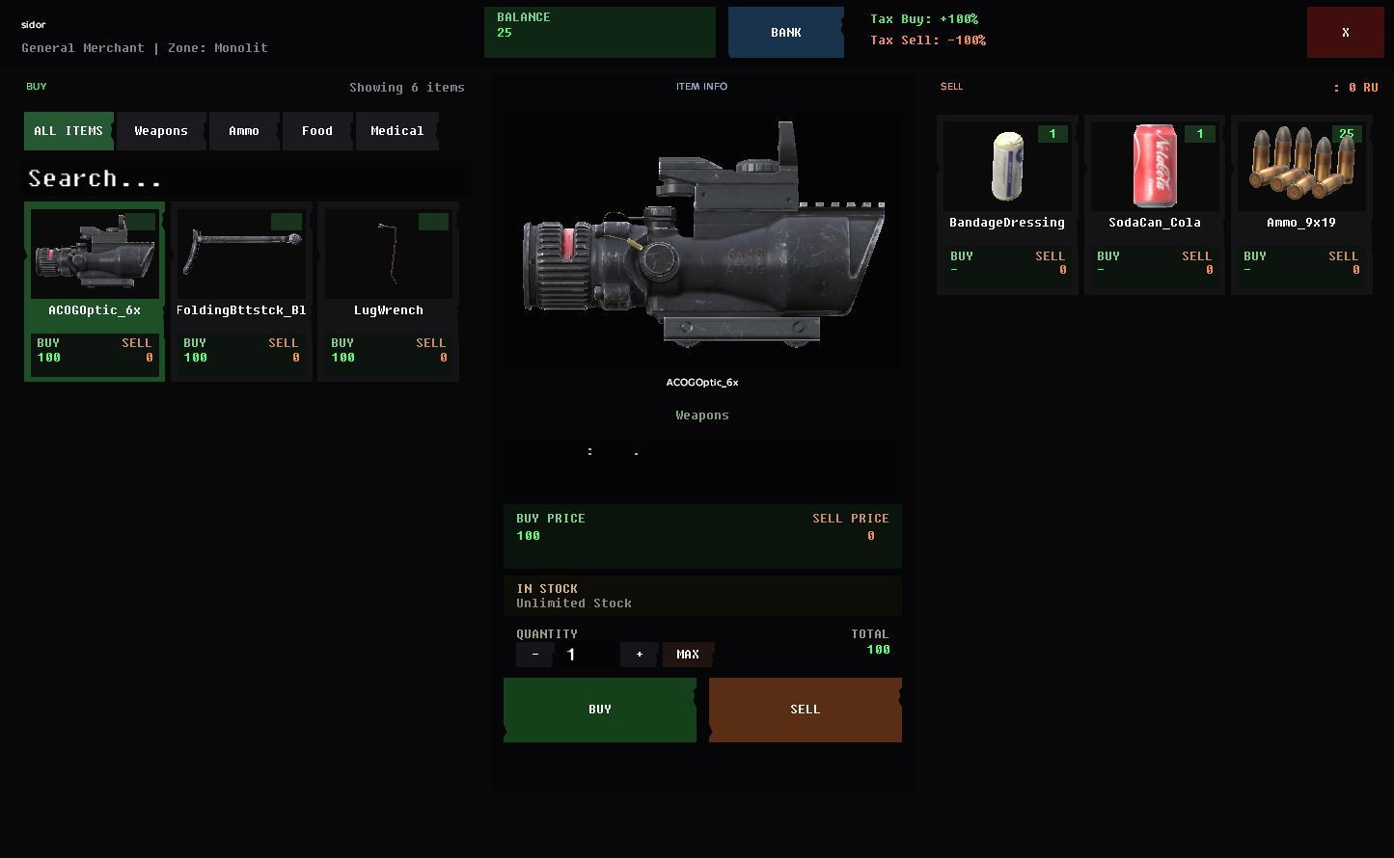Click the BALANCE display box
The width and height of the screenshot is (1394, 858).
tap(600, 33)
